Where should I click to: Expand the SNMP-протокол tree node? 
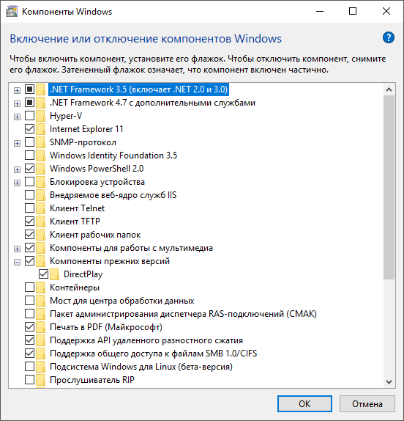click(x=17, y=143)
